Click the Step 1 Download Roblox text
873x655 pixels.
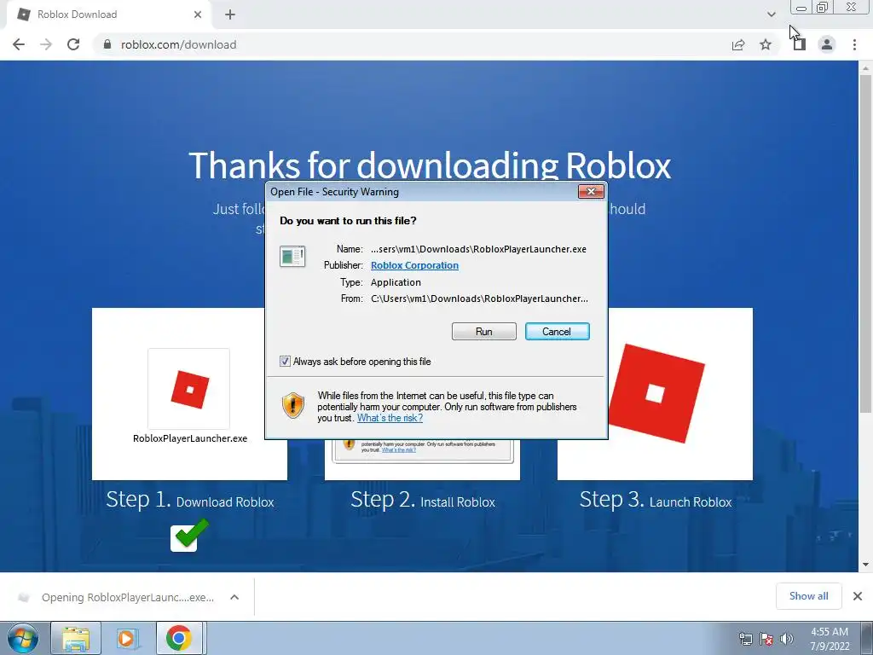click(190, 500)
